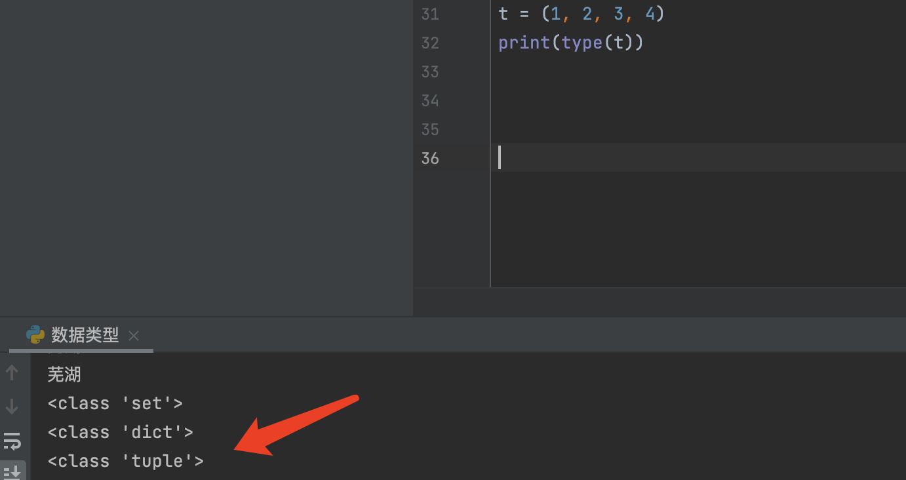
Task: Click line number 32 in gutter
Action: click(430, 43)
